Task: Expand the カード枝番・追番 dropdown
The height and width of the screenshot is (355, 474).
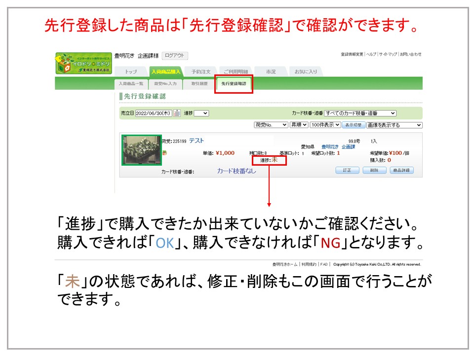Action: (360, 113)
